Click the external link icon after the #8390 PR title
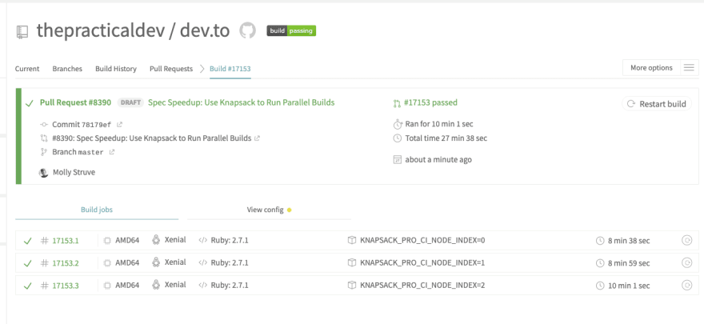704x324 pixels. [x=258, y=138]
